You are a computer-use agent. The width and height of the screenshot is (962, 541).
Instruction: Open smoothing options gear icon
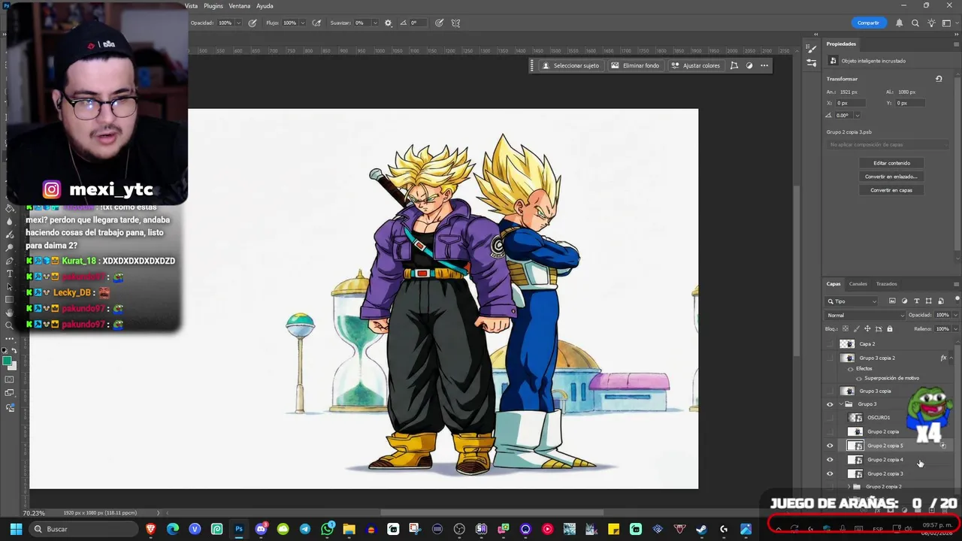(x=388, y=23)
